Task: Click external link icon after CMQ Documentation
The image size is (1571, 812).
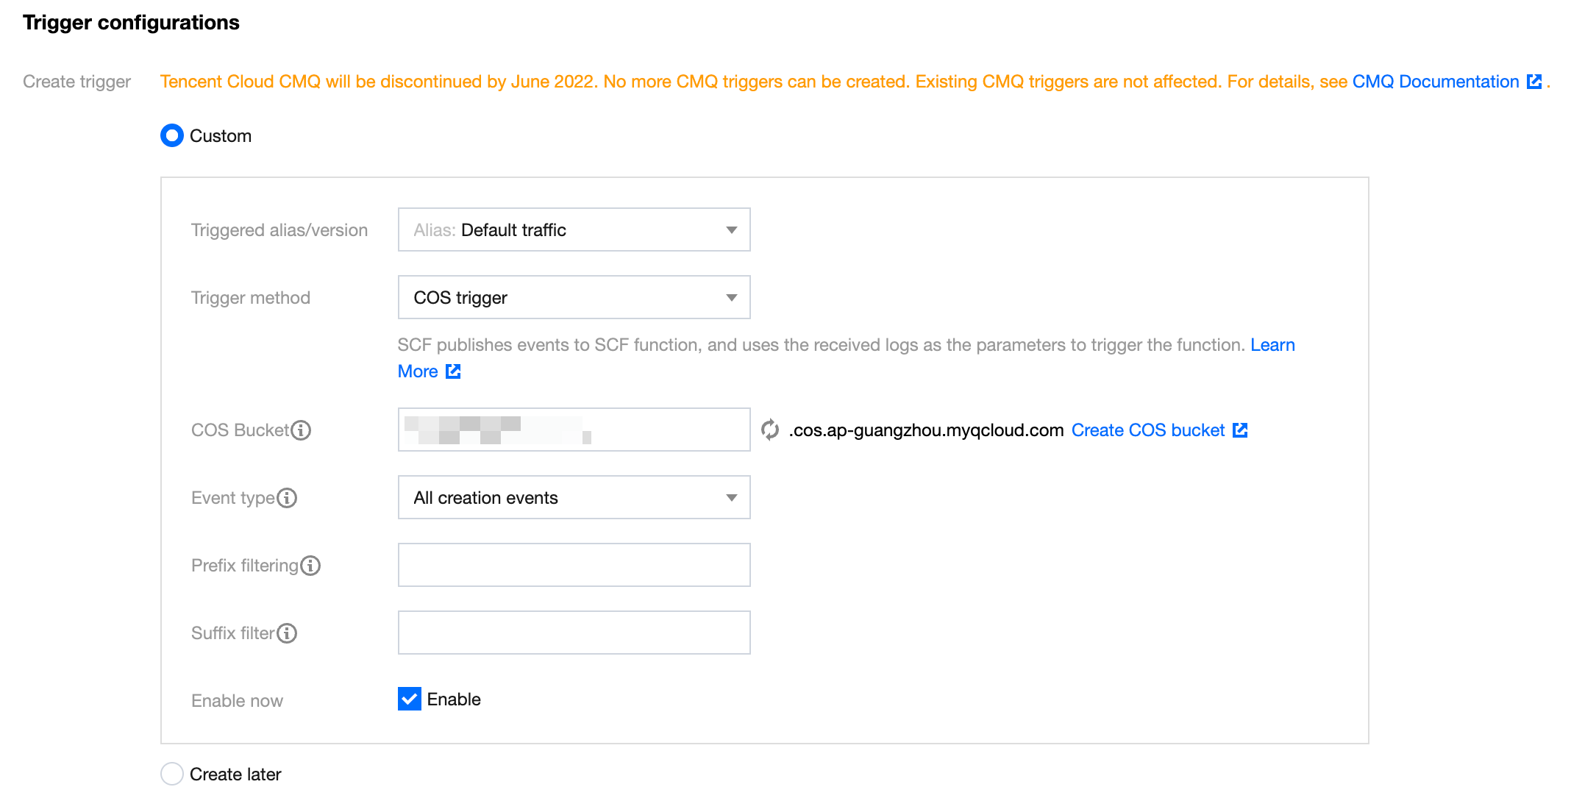Action: [x=1534, y=82]
